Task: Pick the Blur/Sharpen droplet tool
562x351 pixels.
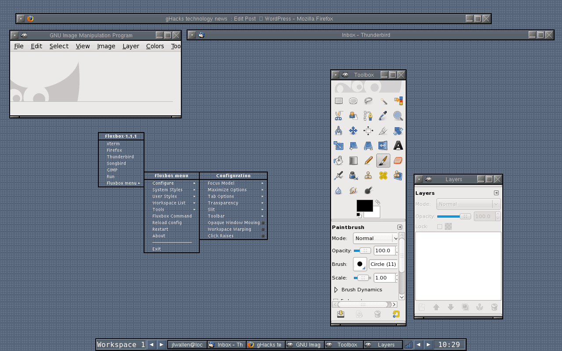Action: (x=339, y=190)
